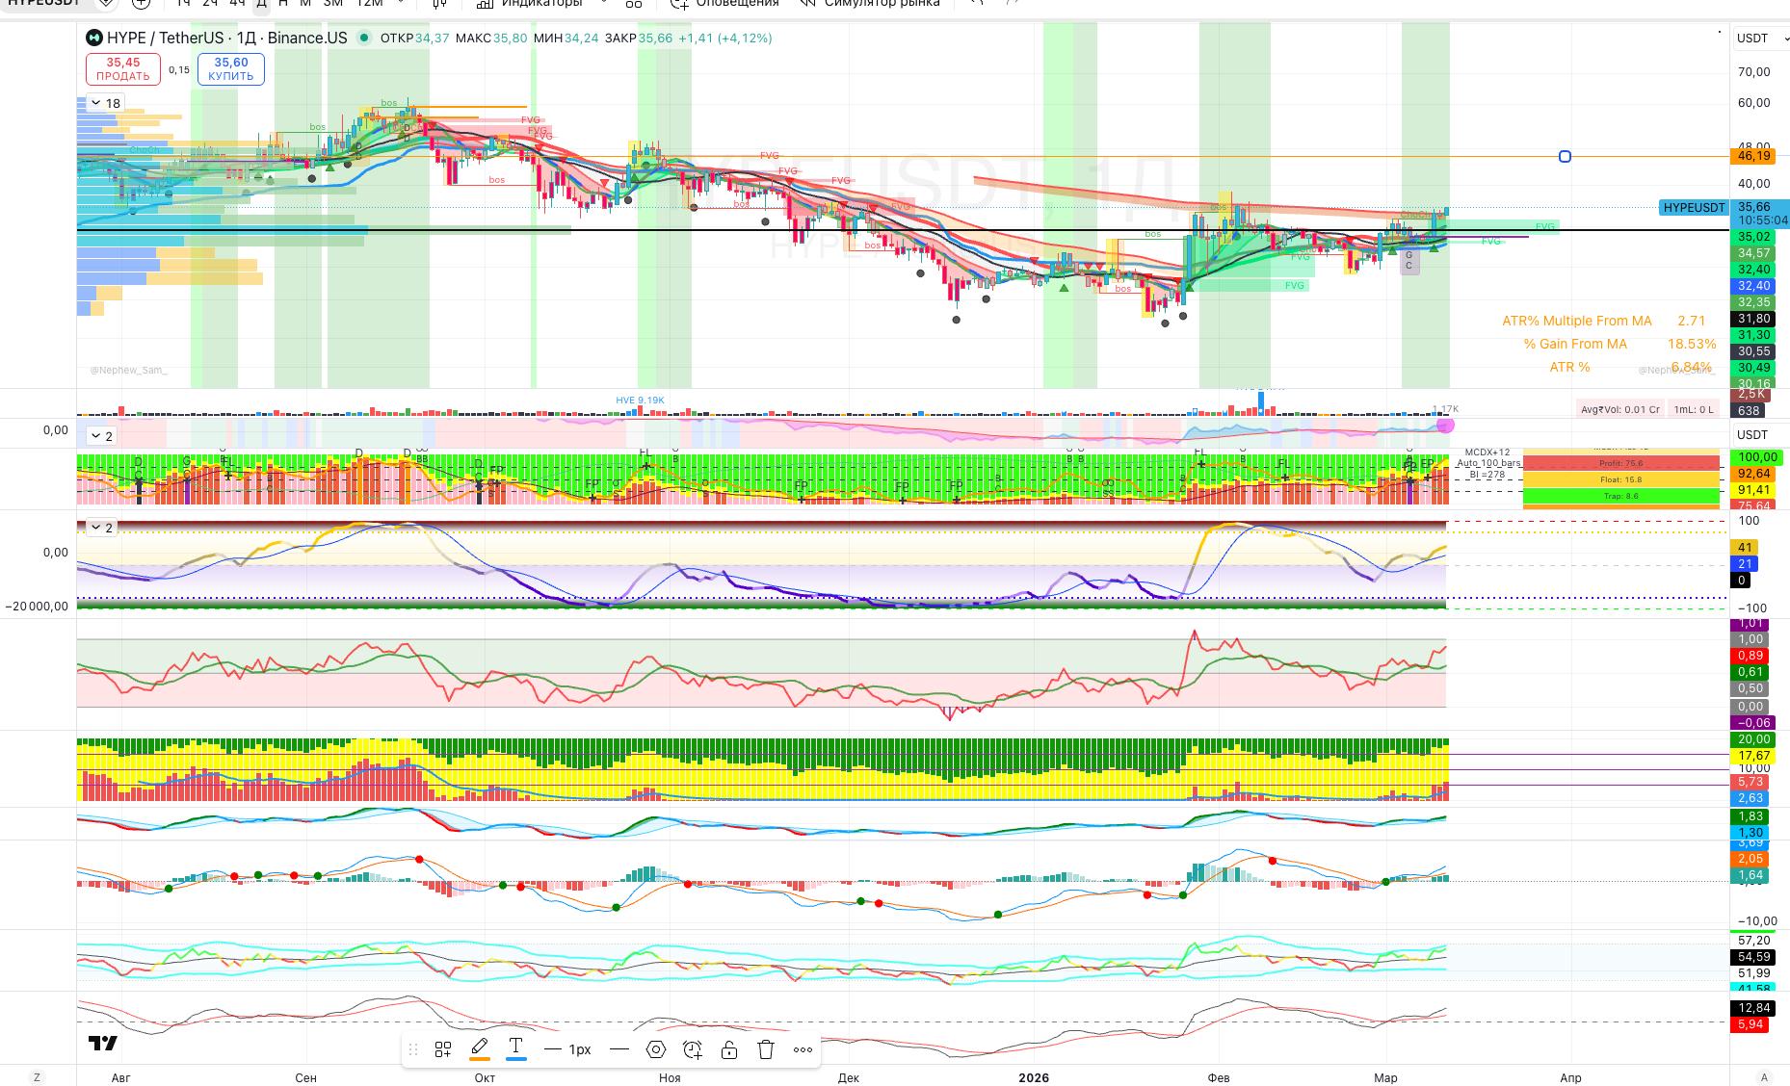Toggle the lock icon for selected drawing
1790x1086 pixels.
[x=729, y=1049]
